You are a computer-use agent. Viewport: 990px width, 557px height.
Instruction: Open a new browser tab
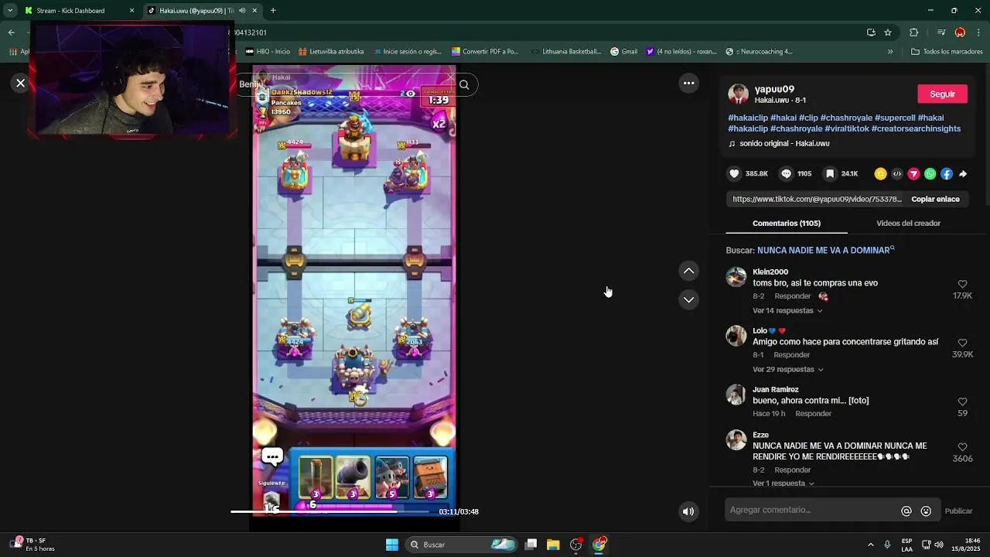pyautogui.click(x=273, y=11)
